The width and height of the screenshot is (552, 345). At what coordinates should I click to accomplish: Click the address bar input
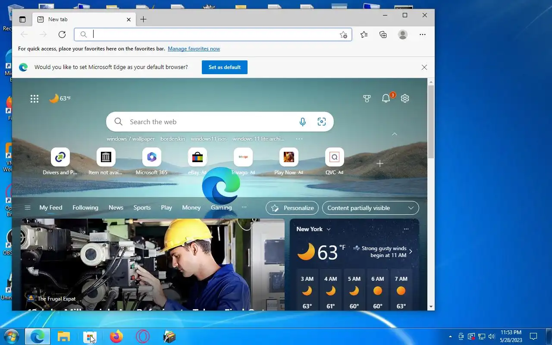(x=213, y=34)
